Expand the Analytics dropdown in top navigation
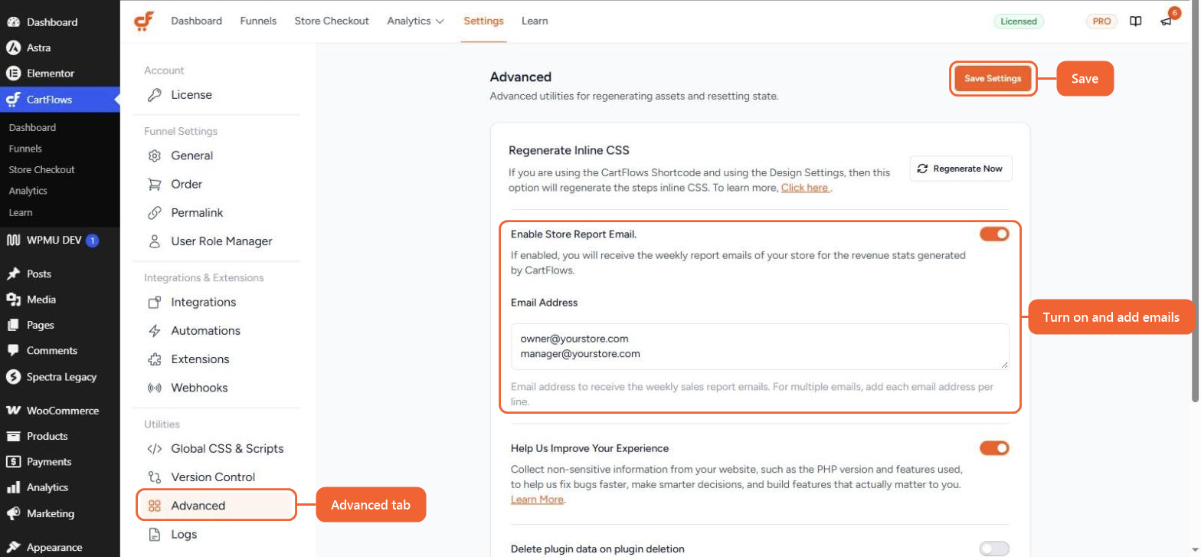The image size is (1201, 557). pos(415,21)
